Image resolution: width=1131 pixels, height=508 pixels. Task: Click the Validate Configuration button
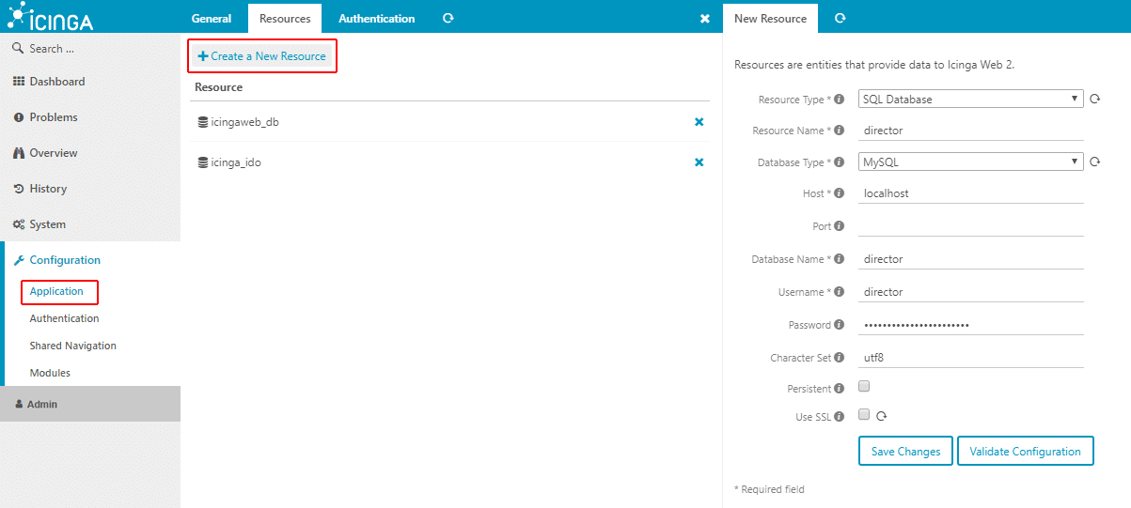1025,451
